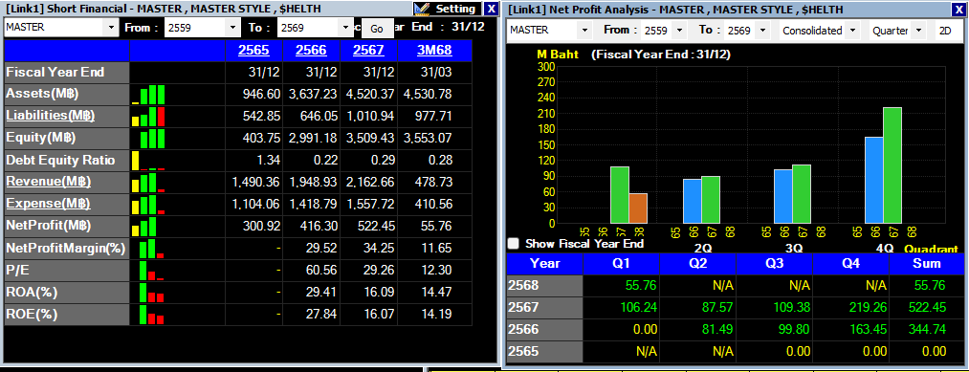Click the blue 3Q 2566 chart bar
The height and width of the screenshot is (372, 969).
[x=783, y=196]
